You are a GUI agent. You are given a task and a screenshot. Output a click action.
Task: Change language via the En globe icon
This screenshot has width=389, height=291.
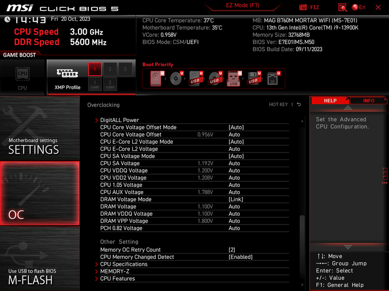click(x=358, y=7)
